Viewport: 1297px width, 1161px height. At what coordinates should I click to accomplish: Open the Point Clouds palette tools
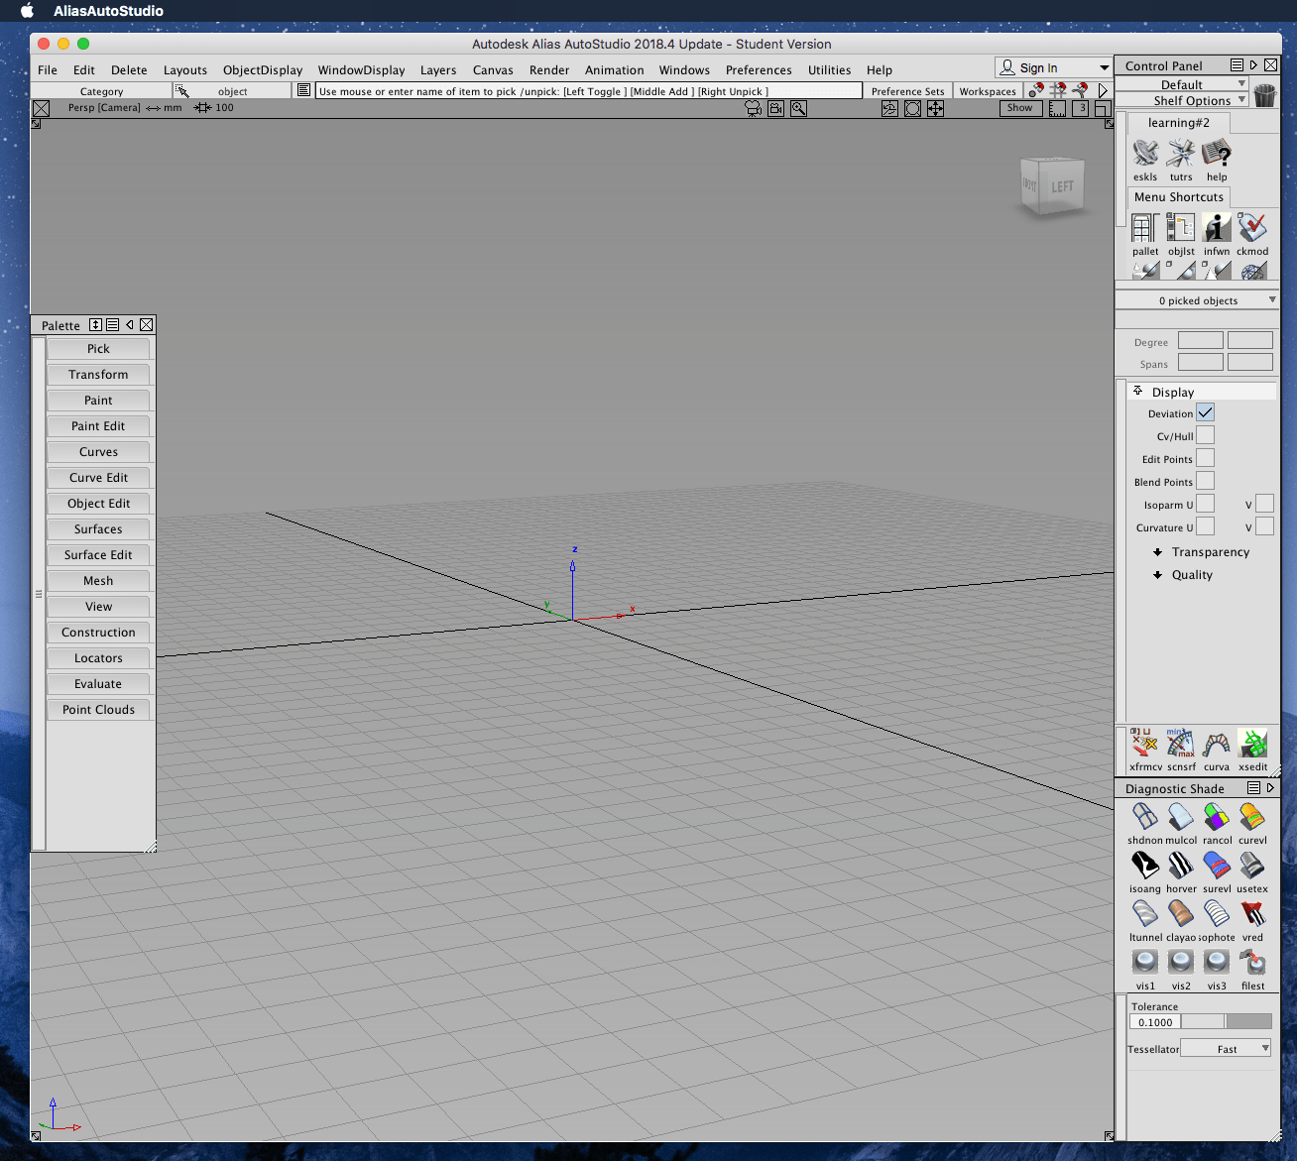[x=98, y=710]
